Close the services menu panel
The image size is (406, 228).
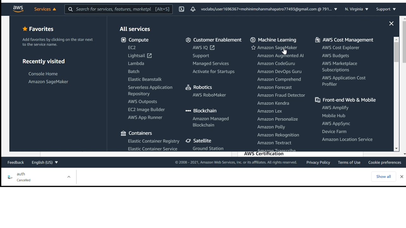coord(391,23)
